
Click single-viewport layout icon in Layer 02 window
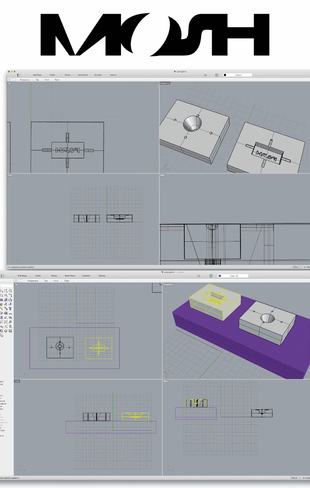[21, 281]
